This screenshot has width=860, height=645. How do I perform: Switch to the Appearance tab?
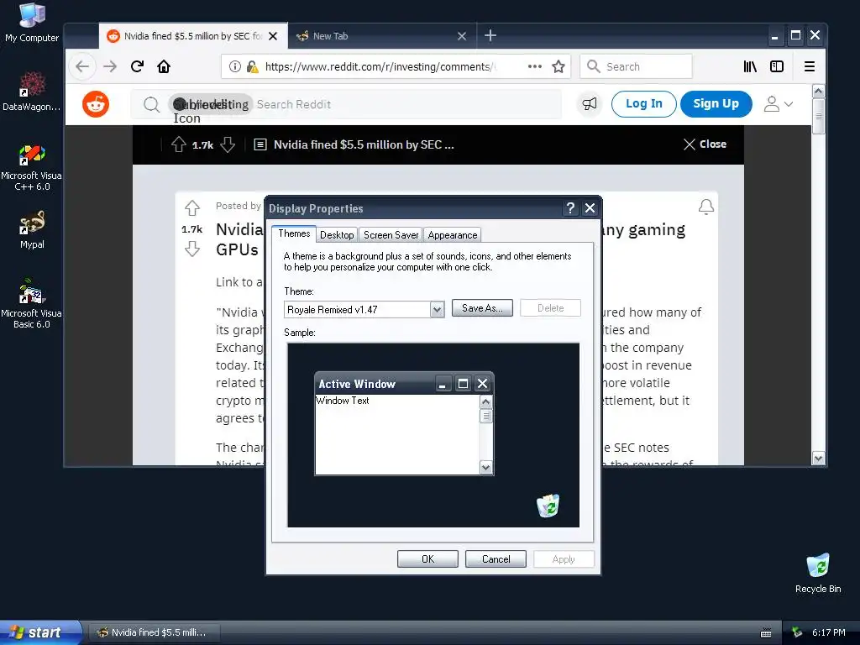(x=453, y=235)
